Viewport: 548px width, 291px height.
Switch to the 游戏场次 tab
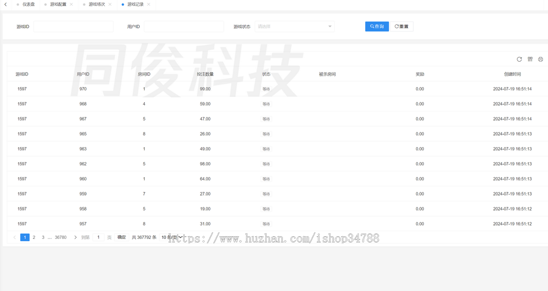[x=97, y=4]
